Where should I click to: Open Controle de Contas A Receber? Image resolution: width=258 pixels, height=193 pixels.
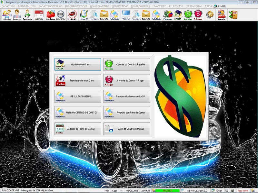coord(127,64)
